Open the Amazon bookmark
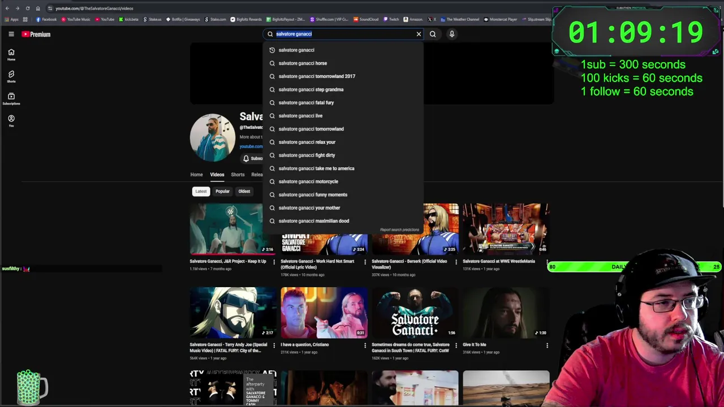Screen dimensions: 724x407 pos(413,19)
